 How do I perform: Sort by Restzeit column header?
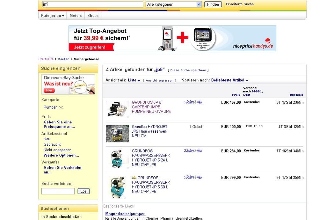pos(296,95)
